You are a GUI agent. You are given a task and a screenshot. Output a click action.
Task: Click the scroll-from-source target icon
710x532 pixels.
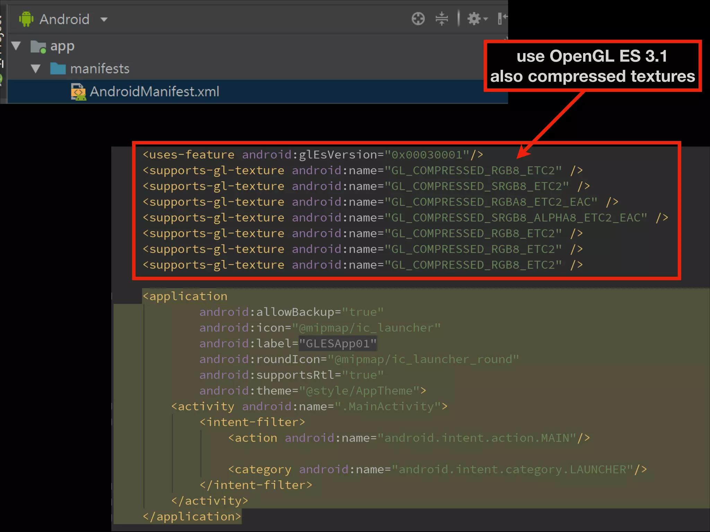coord(418,19)
